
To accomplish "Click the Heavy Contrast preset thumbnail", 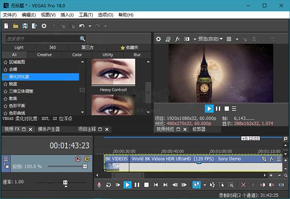I will pos(113,72).
